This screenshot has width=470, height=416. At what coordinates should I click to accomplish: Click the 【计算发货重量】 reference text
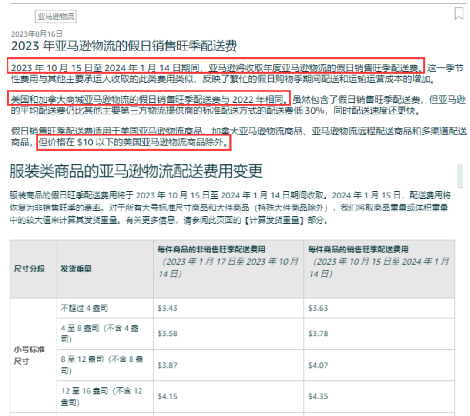coord(274,220)
